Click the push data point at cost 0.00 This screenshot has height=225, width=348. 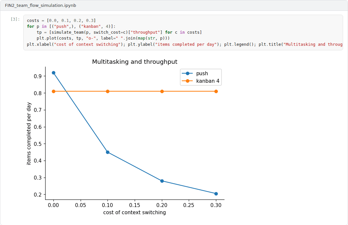53,73
